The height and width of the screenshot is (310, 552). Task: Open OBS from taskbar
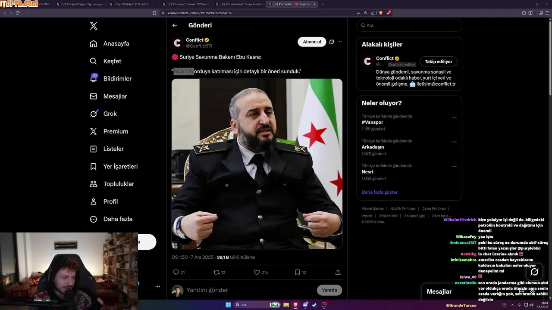click(x=324, y=305)
